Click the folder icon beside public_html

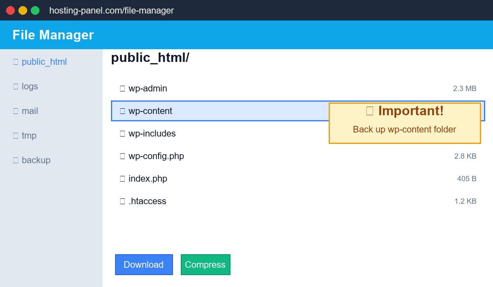16,61
